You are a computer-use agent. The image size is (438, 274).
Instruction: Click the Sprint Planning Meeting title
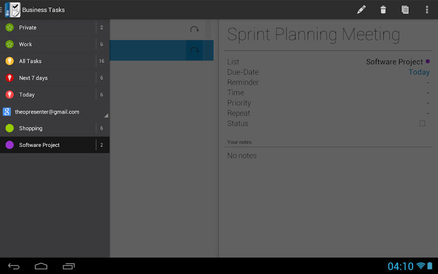point(314,34)
